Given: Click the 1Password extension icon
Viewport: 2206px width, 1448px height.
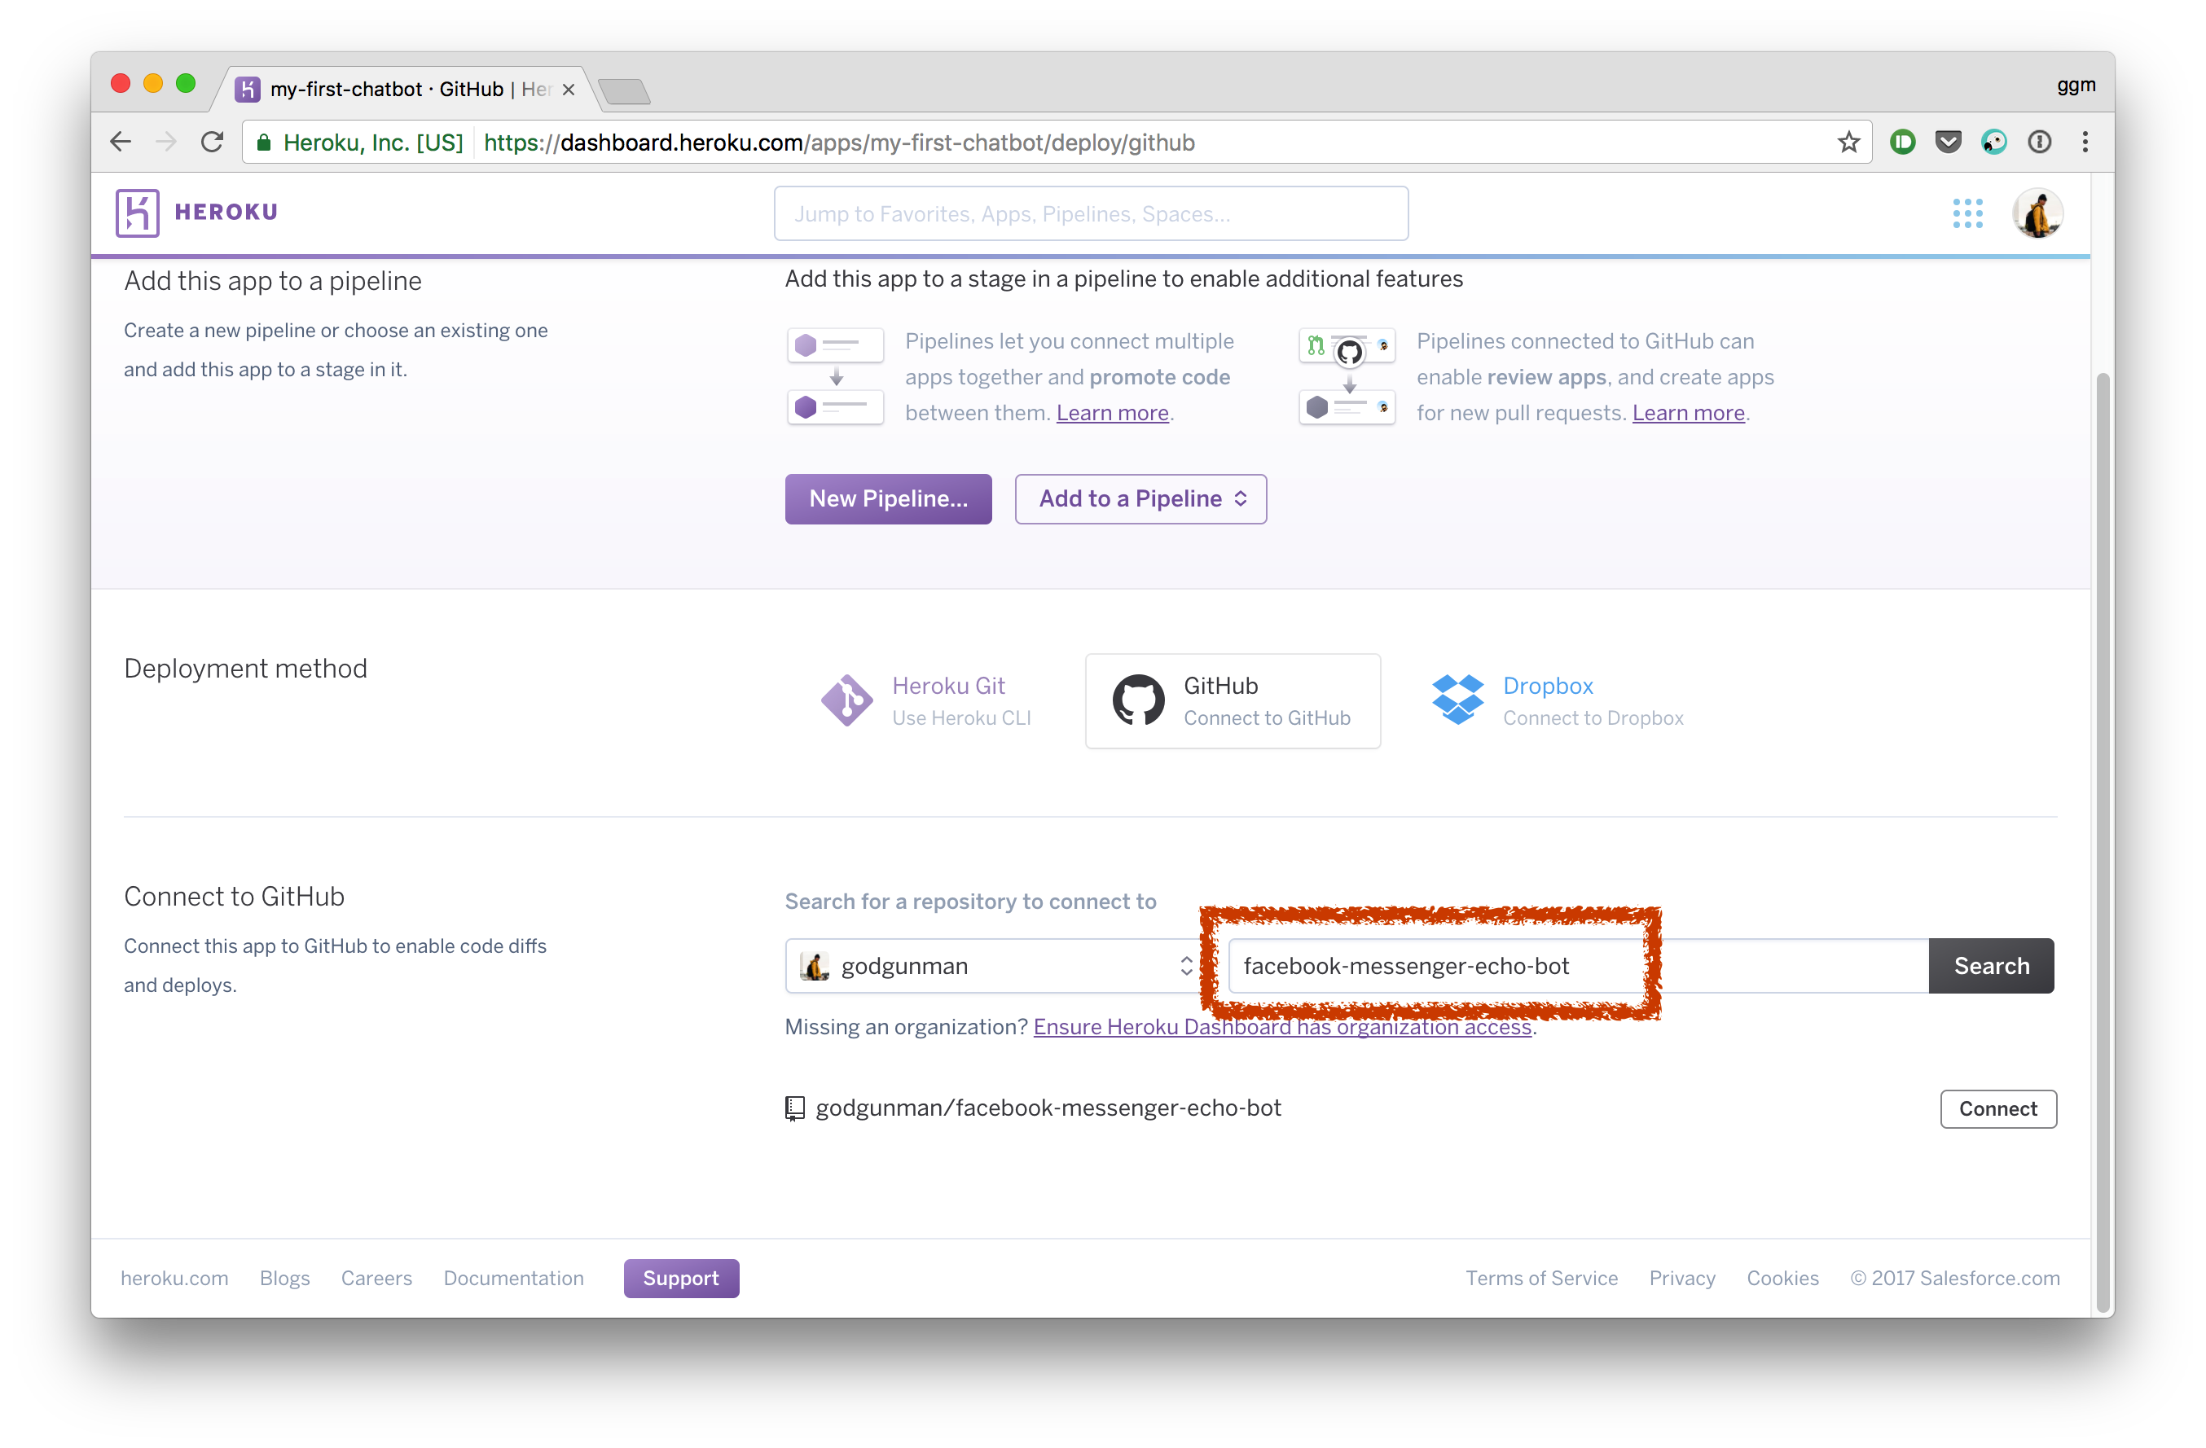Looking at the screenshot, I should (2038, 142).
